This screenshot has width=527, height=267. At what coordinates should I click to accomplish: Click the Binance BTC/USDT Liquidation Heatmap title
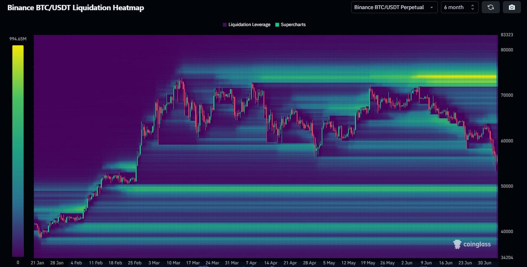[76, 8]
